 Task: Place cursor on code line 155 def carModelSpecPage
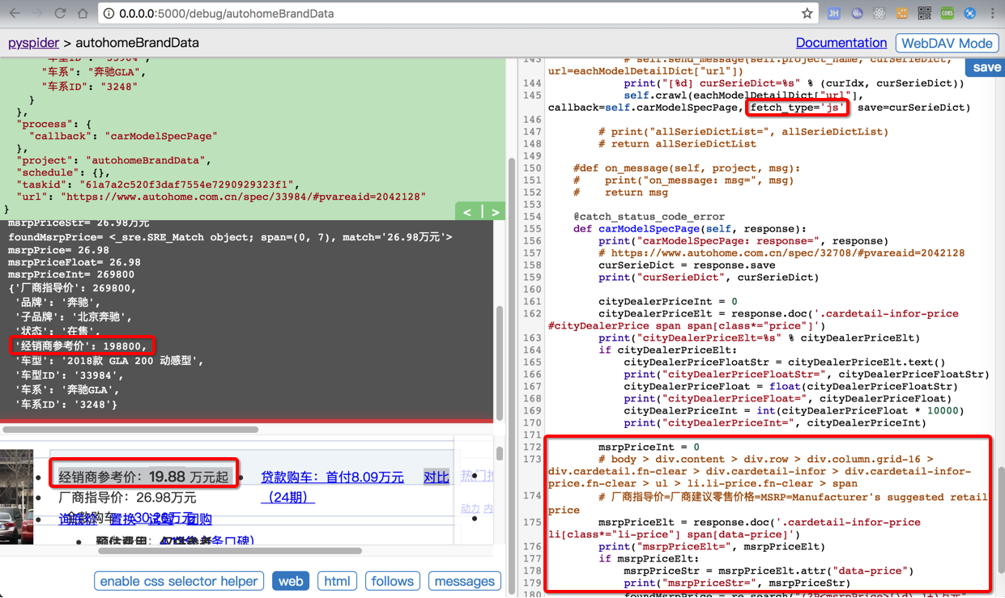click(x=689, y=229)
